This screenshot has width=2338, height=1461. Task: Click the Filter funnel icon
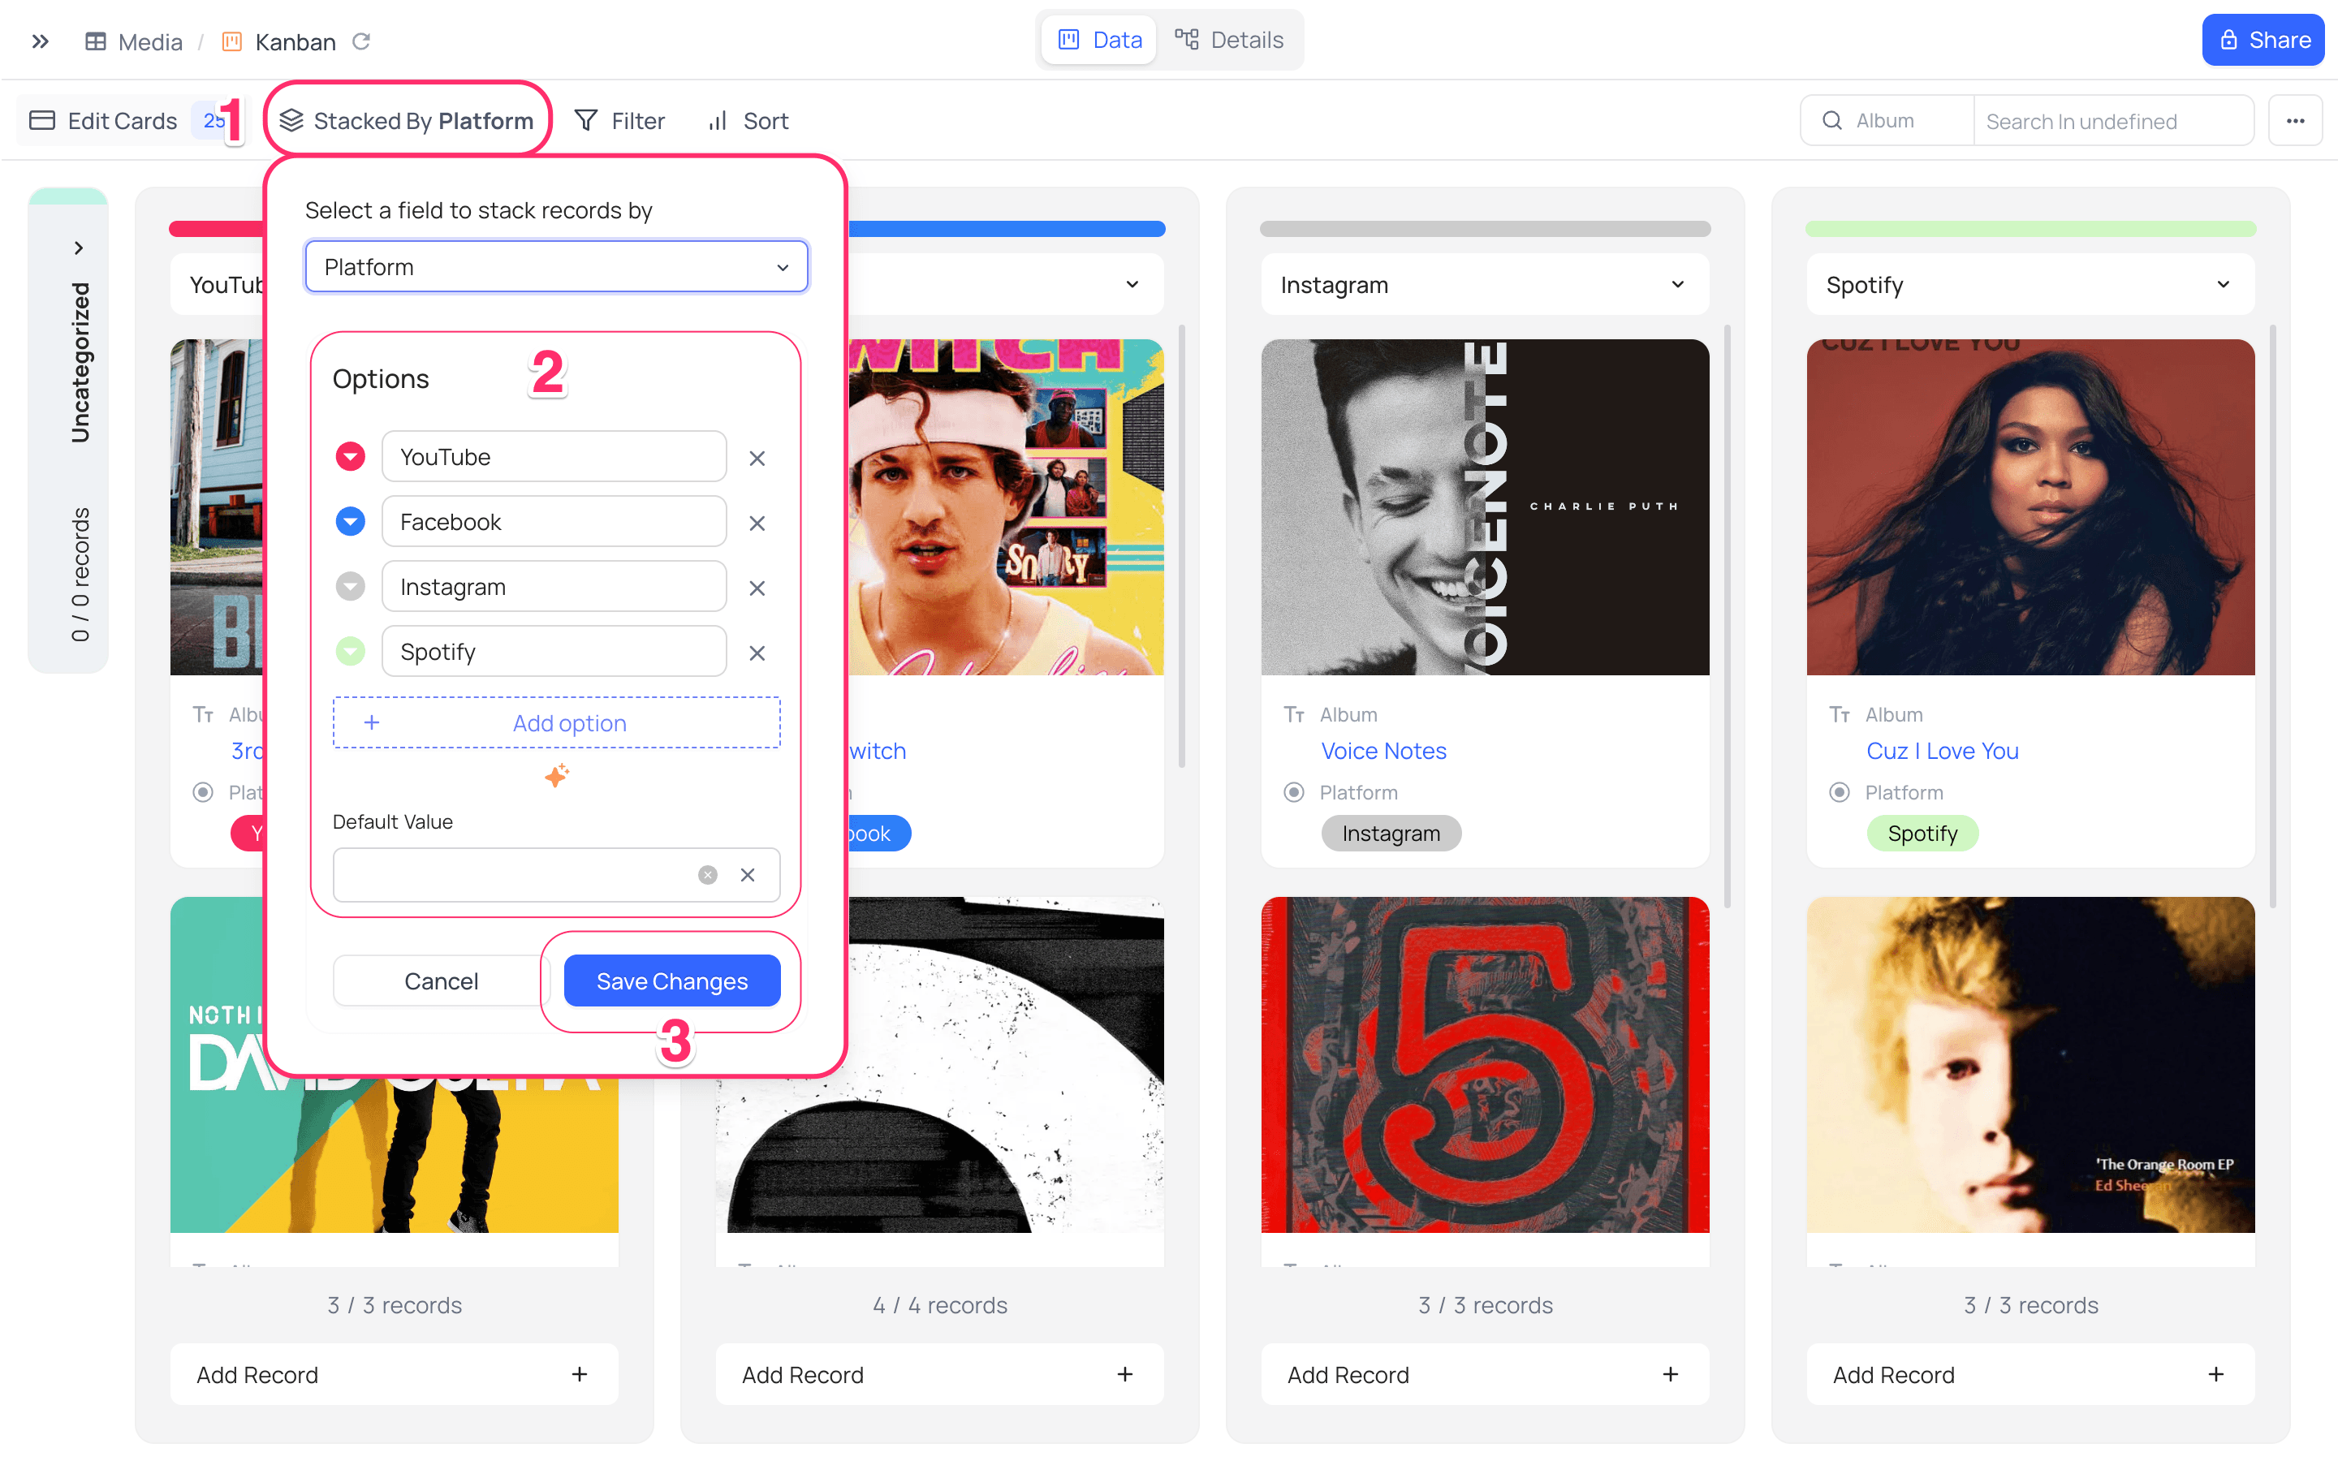[x=585, y=121]
